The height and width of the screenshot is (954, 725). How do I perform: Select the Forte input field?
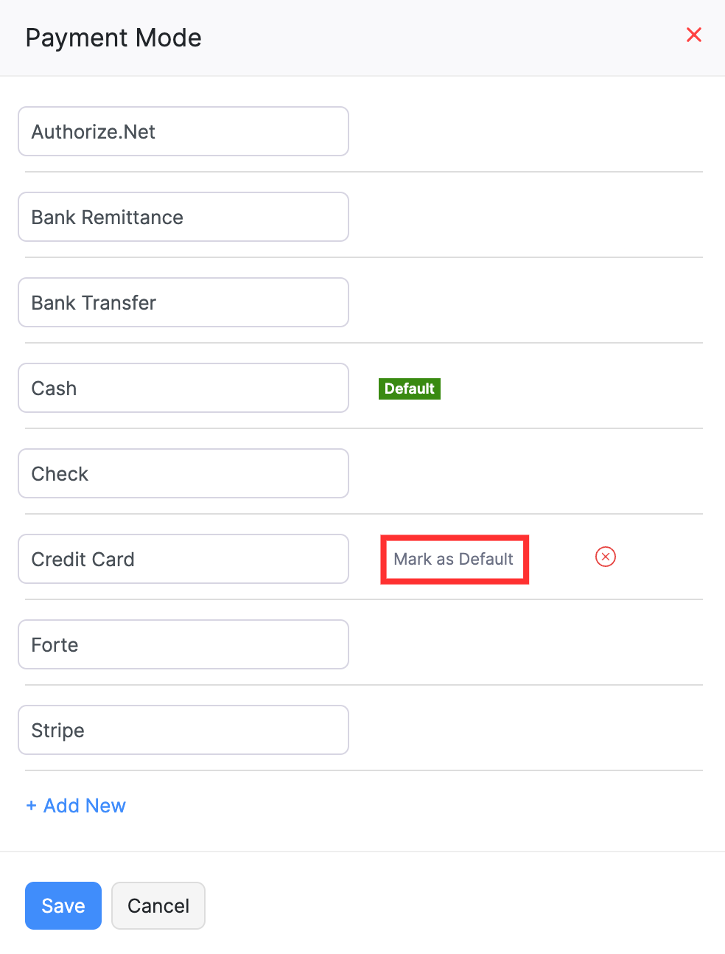(x=183, y=644)
